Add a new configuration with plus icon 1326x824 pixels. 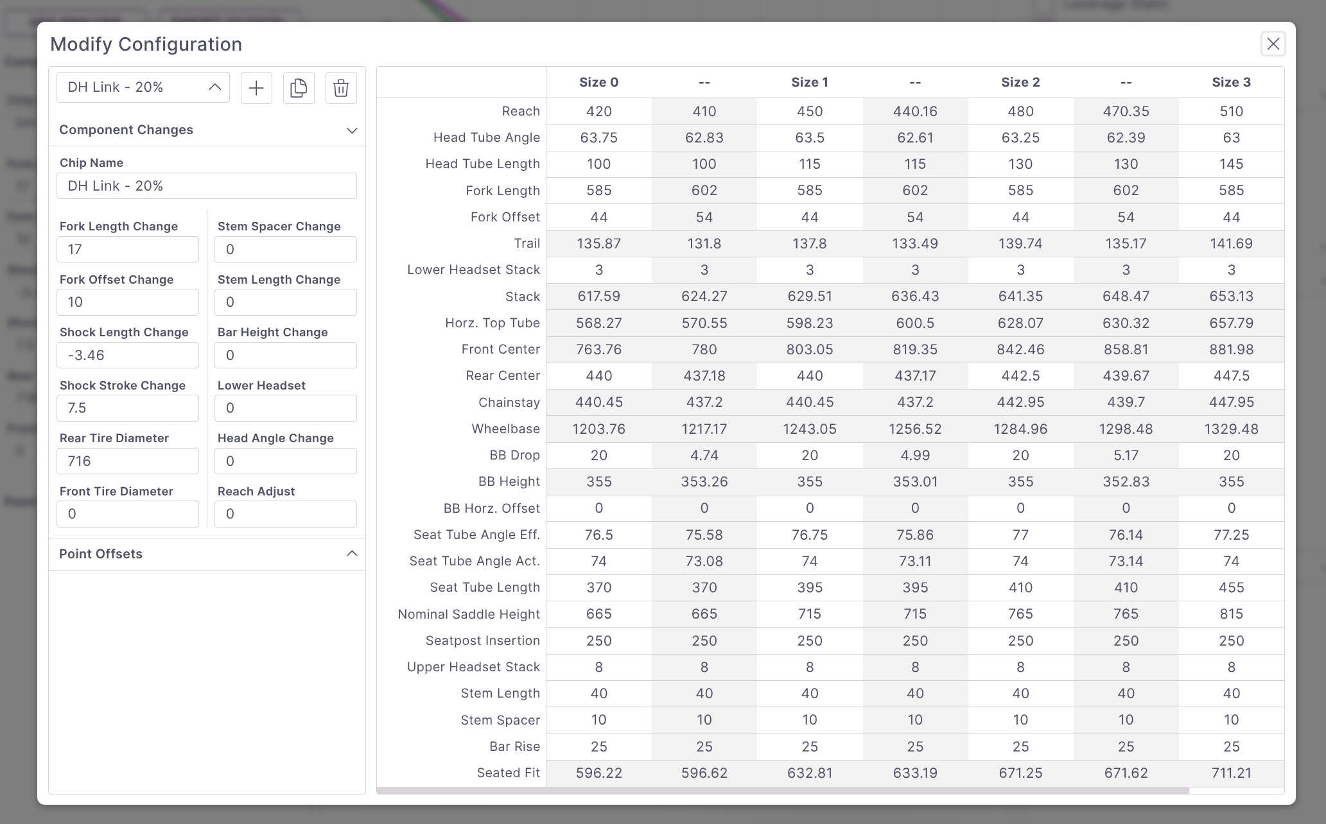tap(256, 88)
